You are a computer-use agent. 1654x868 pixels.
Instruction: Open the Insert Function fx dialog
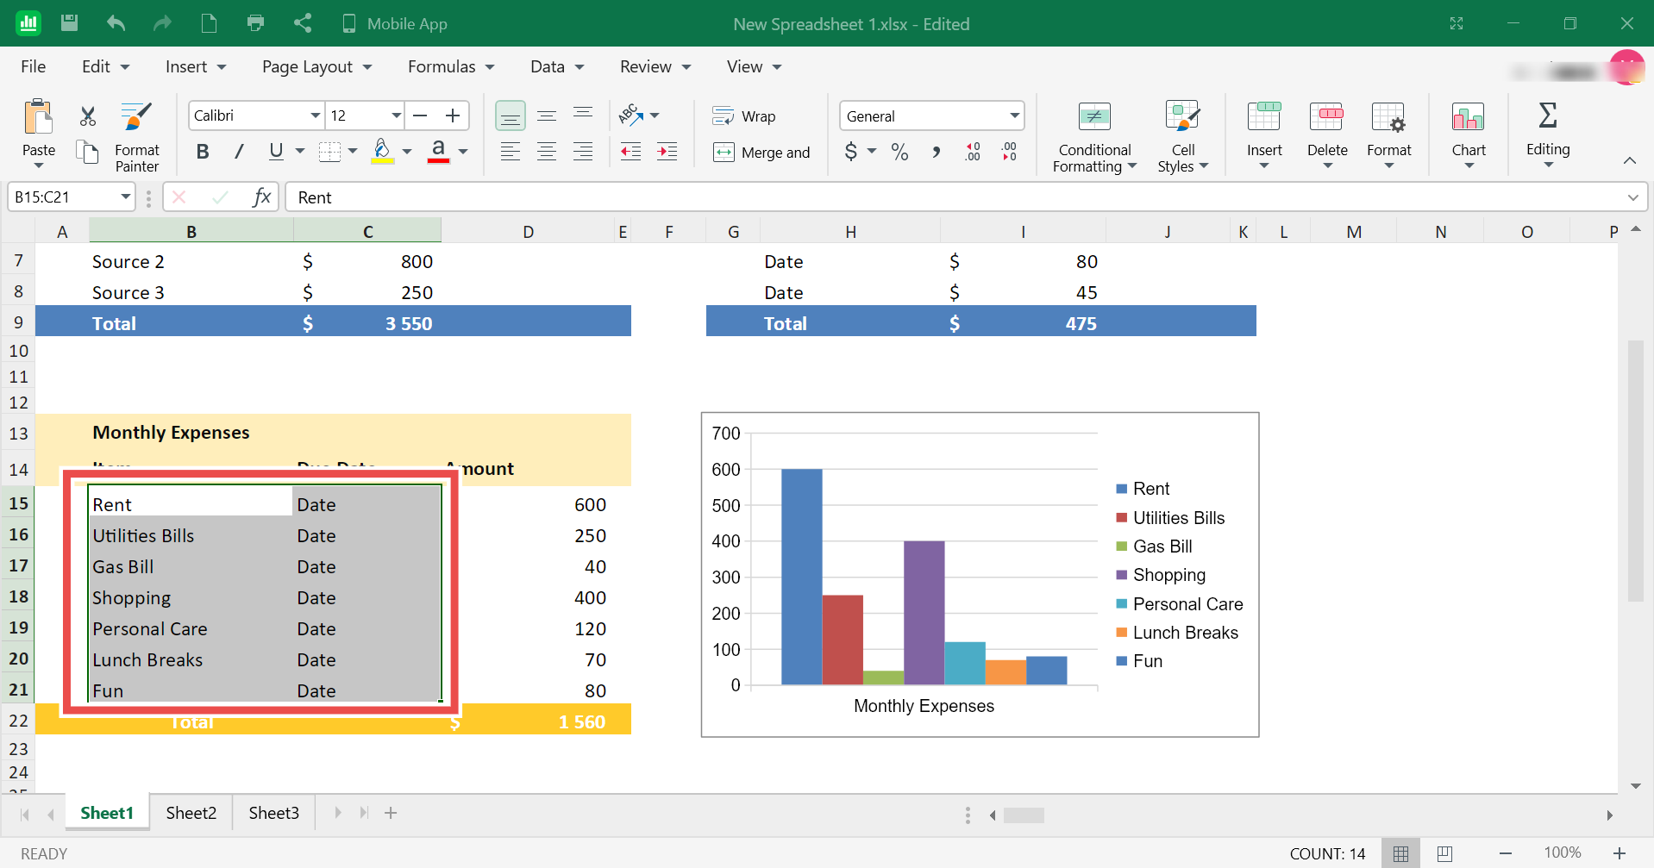click(262, 197)
